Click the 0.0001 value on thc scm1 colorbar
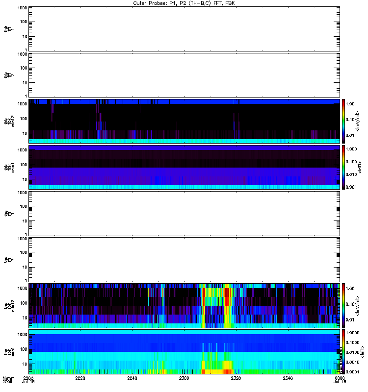This screenshot has height=392, width=368. 352,372
